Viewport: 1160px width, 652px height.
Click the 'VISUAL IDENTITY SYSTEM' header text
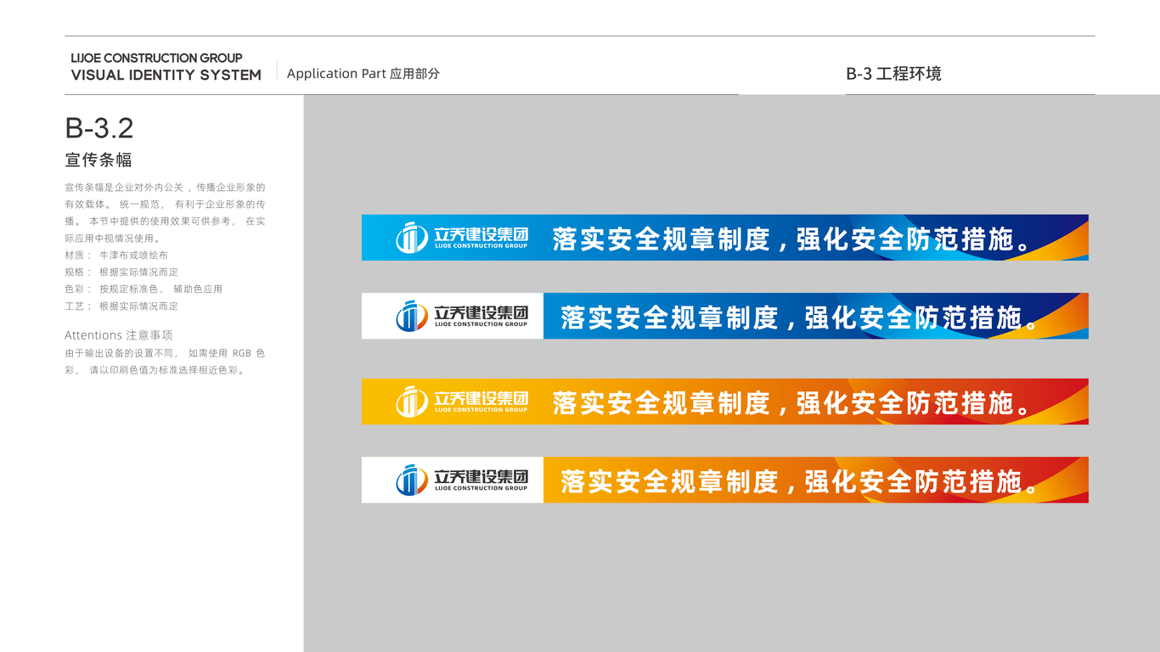point(166,76)
